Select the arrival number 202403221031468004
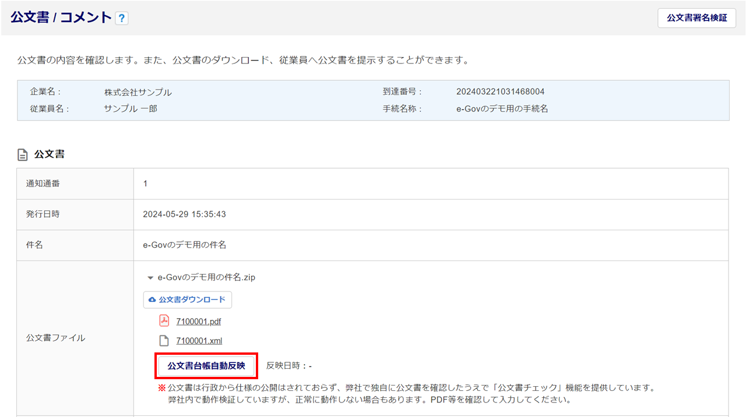The height and width of the screenshot is (417, 746). click(500, 92)
